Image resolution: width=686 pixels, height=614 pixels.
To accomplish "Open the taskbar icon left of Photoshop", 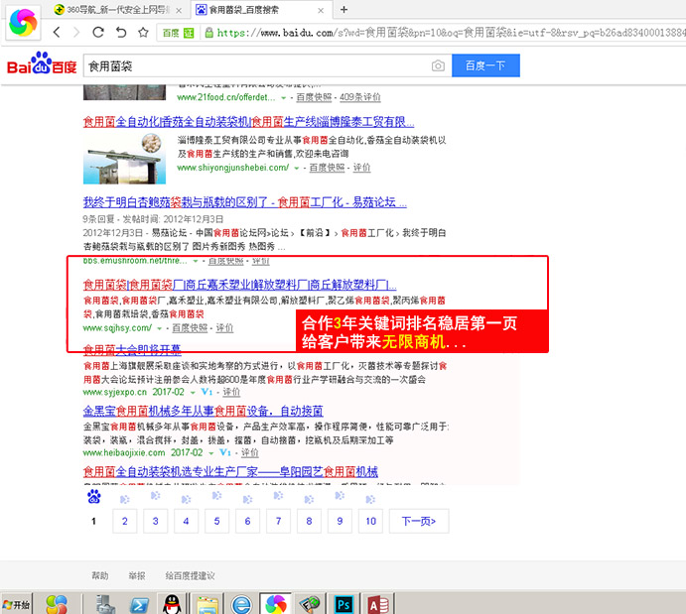I will click(310, 605).
